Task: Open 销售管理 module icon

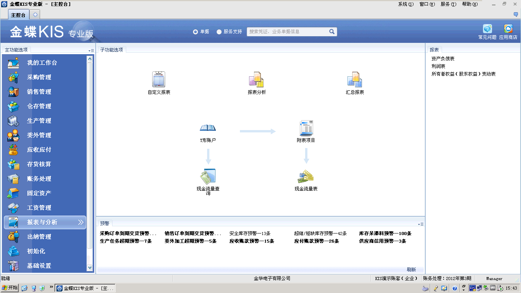Action: (x=13, y=92)
